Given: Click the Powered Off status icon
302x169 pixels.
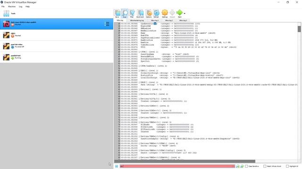Looking at the screenshot, I should point(13,47).
